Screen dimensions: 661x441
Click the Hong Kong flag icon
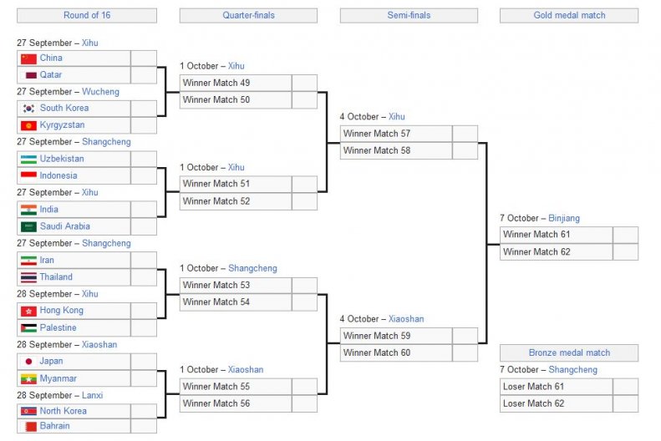(x=28, y=311)
